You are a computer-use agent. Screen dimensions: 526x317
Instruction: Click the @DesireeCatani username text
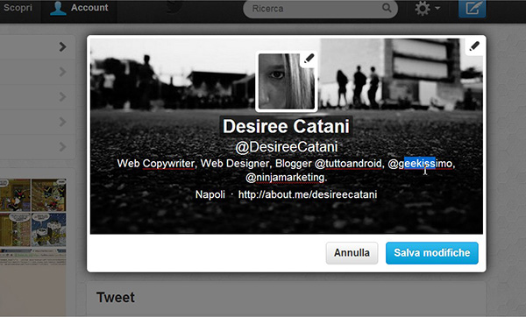click(x=287, y=147)
